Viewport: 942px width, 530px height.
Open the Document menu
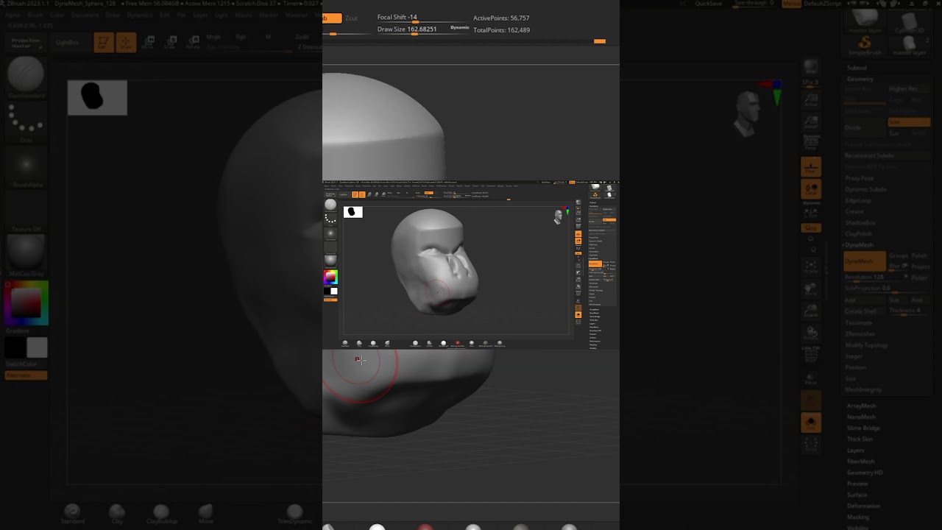pos(85,15)
